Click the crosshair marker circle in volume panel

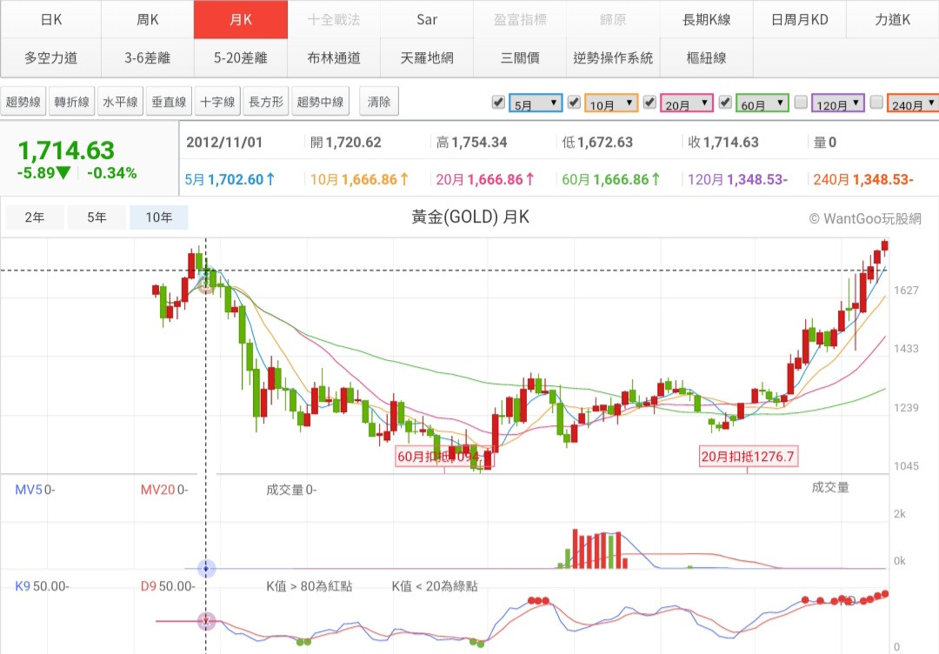[206, 569]
